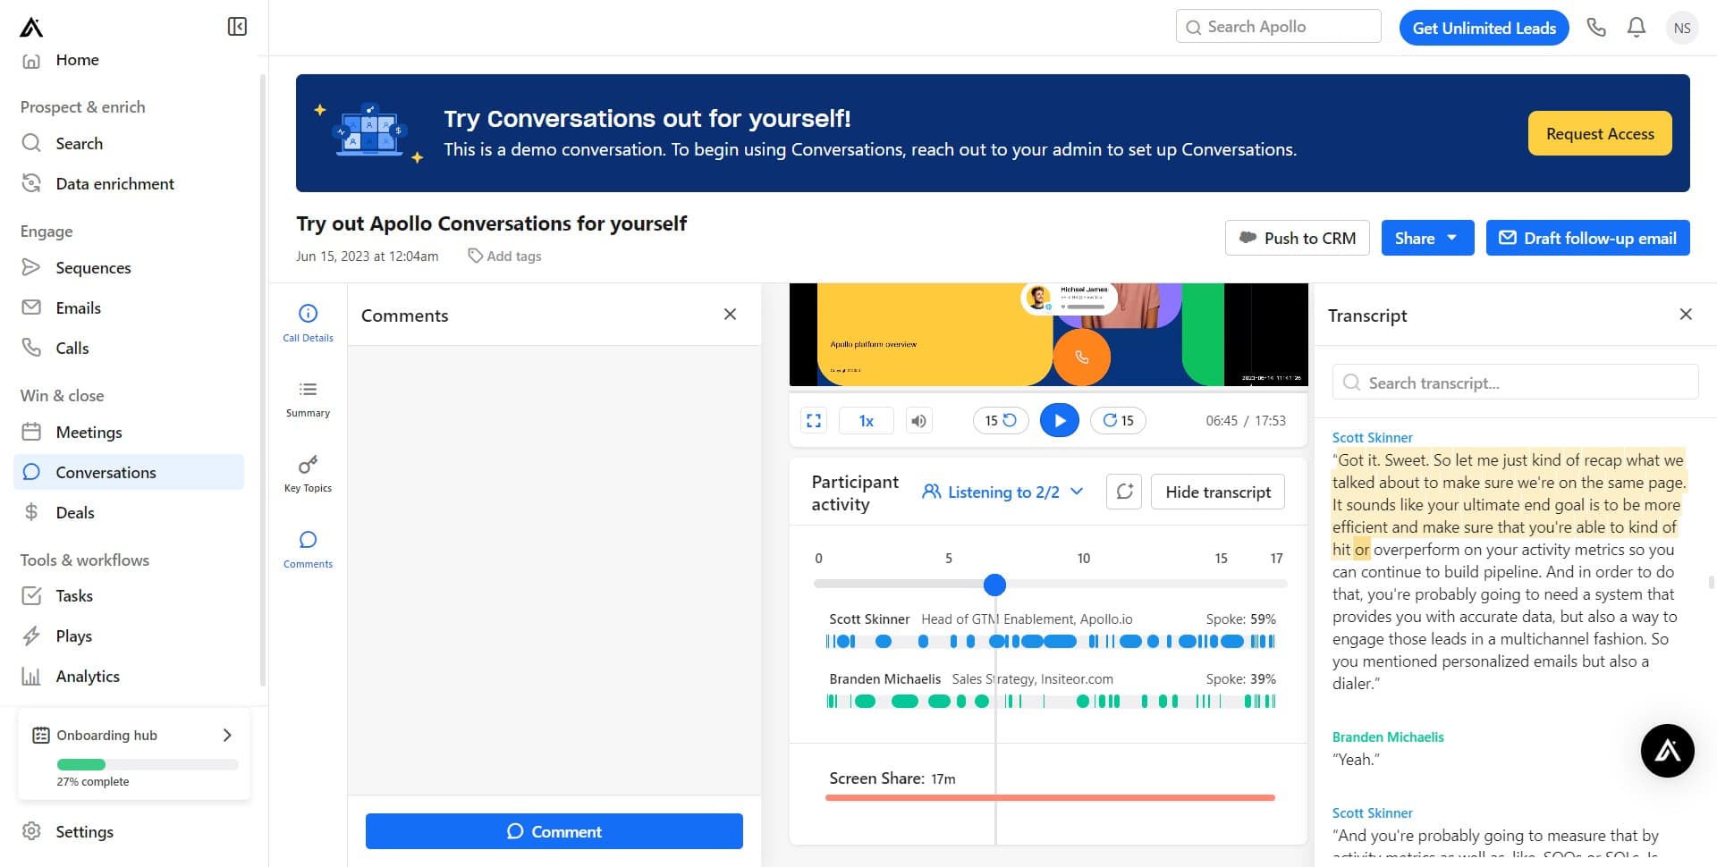Rewind playback 15 seconds
This screenshot has width=1717, height=867.
1000,421
